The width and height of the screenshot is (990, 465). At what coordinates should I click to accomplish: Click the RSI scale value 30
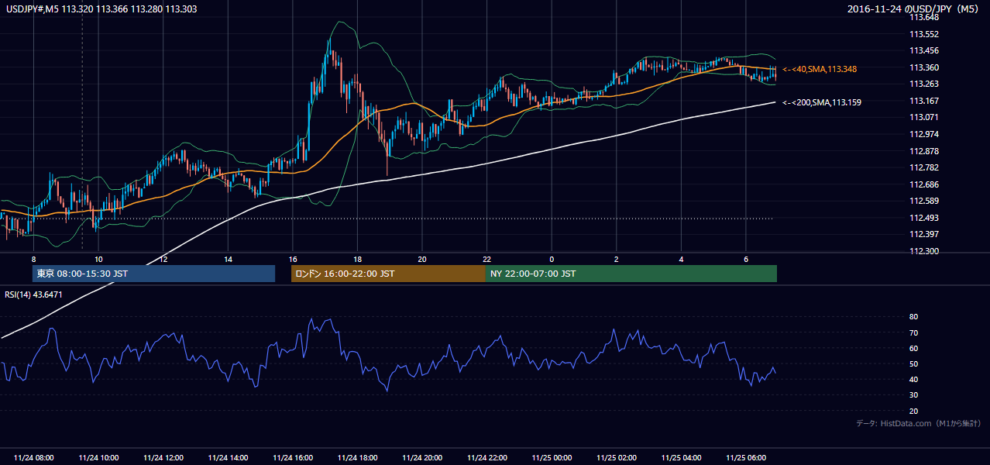(x=913, y=395)
